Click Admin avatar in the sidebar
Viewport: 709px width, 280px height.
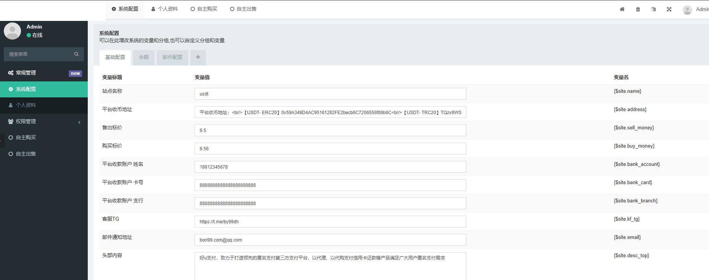[12, 31]
